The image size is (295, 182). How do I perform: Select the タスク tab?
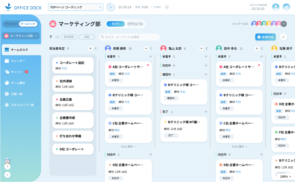pyautogui.click(x=115, y=24)
